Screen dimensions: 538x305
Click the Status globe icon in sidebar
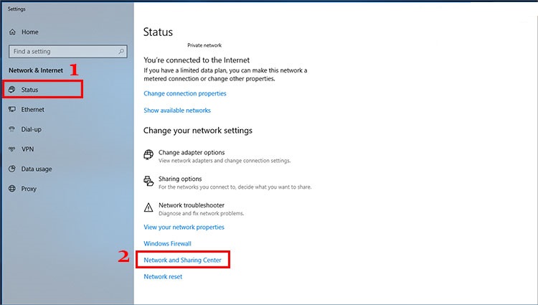tap(12, 90)
